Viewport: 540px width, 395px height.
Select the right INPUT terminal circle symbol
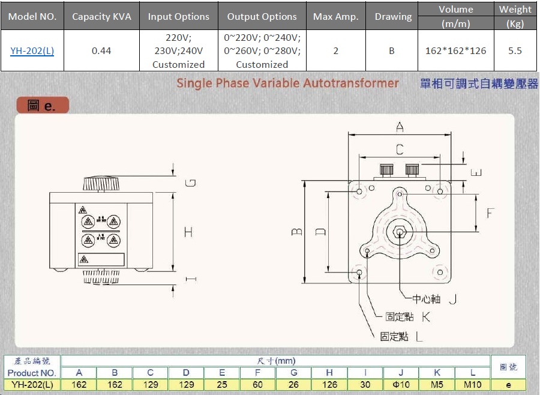[x=114, y=240]
